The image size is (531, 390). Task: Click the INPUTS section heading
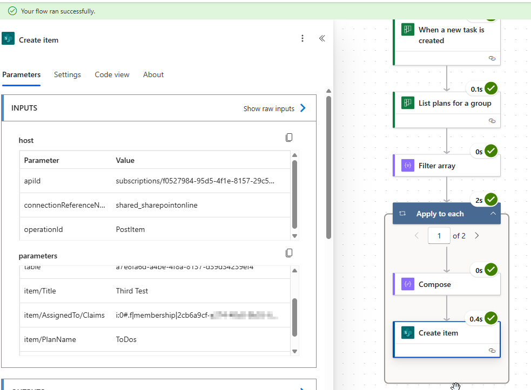click(24, 108)
